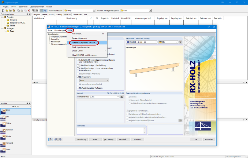Screen dimensions: 248x158
Task: Open Aktuelle Vorlagenkategorie dropdown showing Basis
Action: pyautogui.click(x=150, y=10)
